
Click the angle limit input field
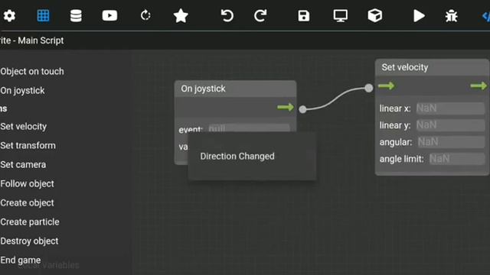[456, 159]
